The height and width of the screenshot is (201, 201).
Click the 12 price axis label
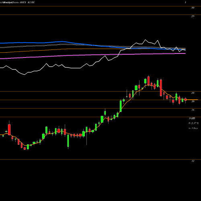pos(193,161)
